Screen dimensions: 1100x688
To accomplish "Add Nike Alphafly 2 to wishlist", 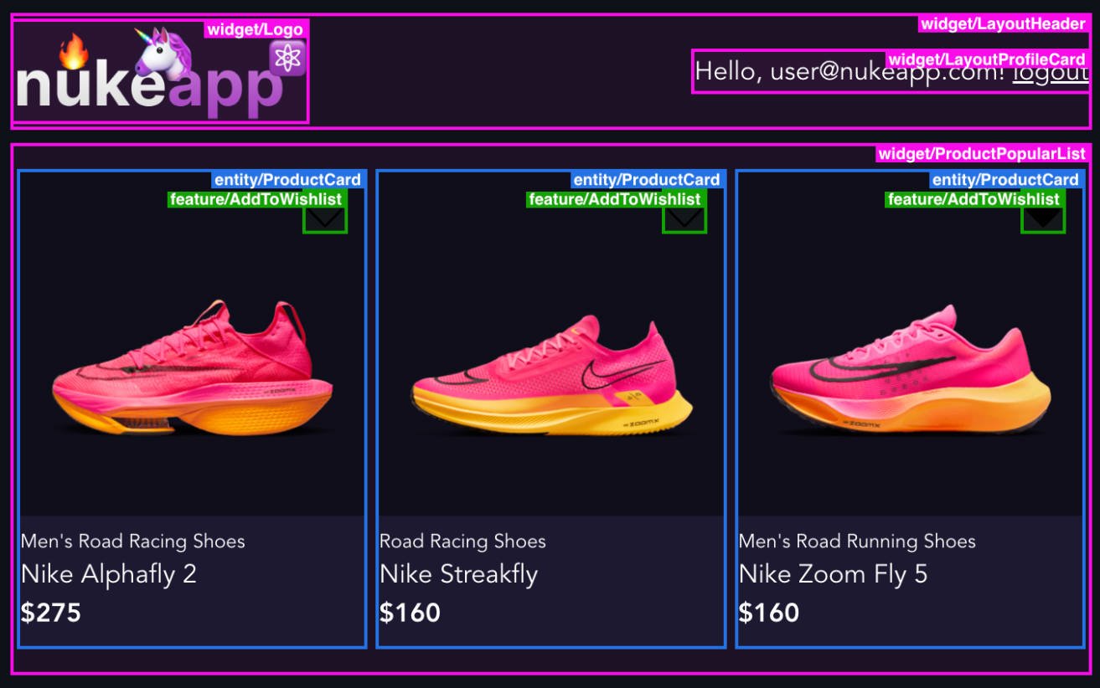I will pyautogui.click(x=325, y=220).
